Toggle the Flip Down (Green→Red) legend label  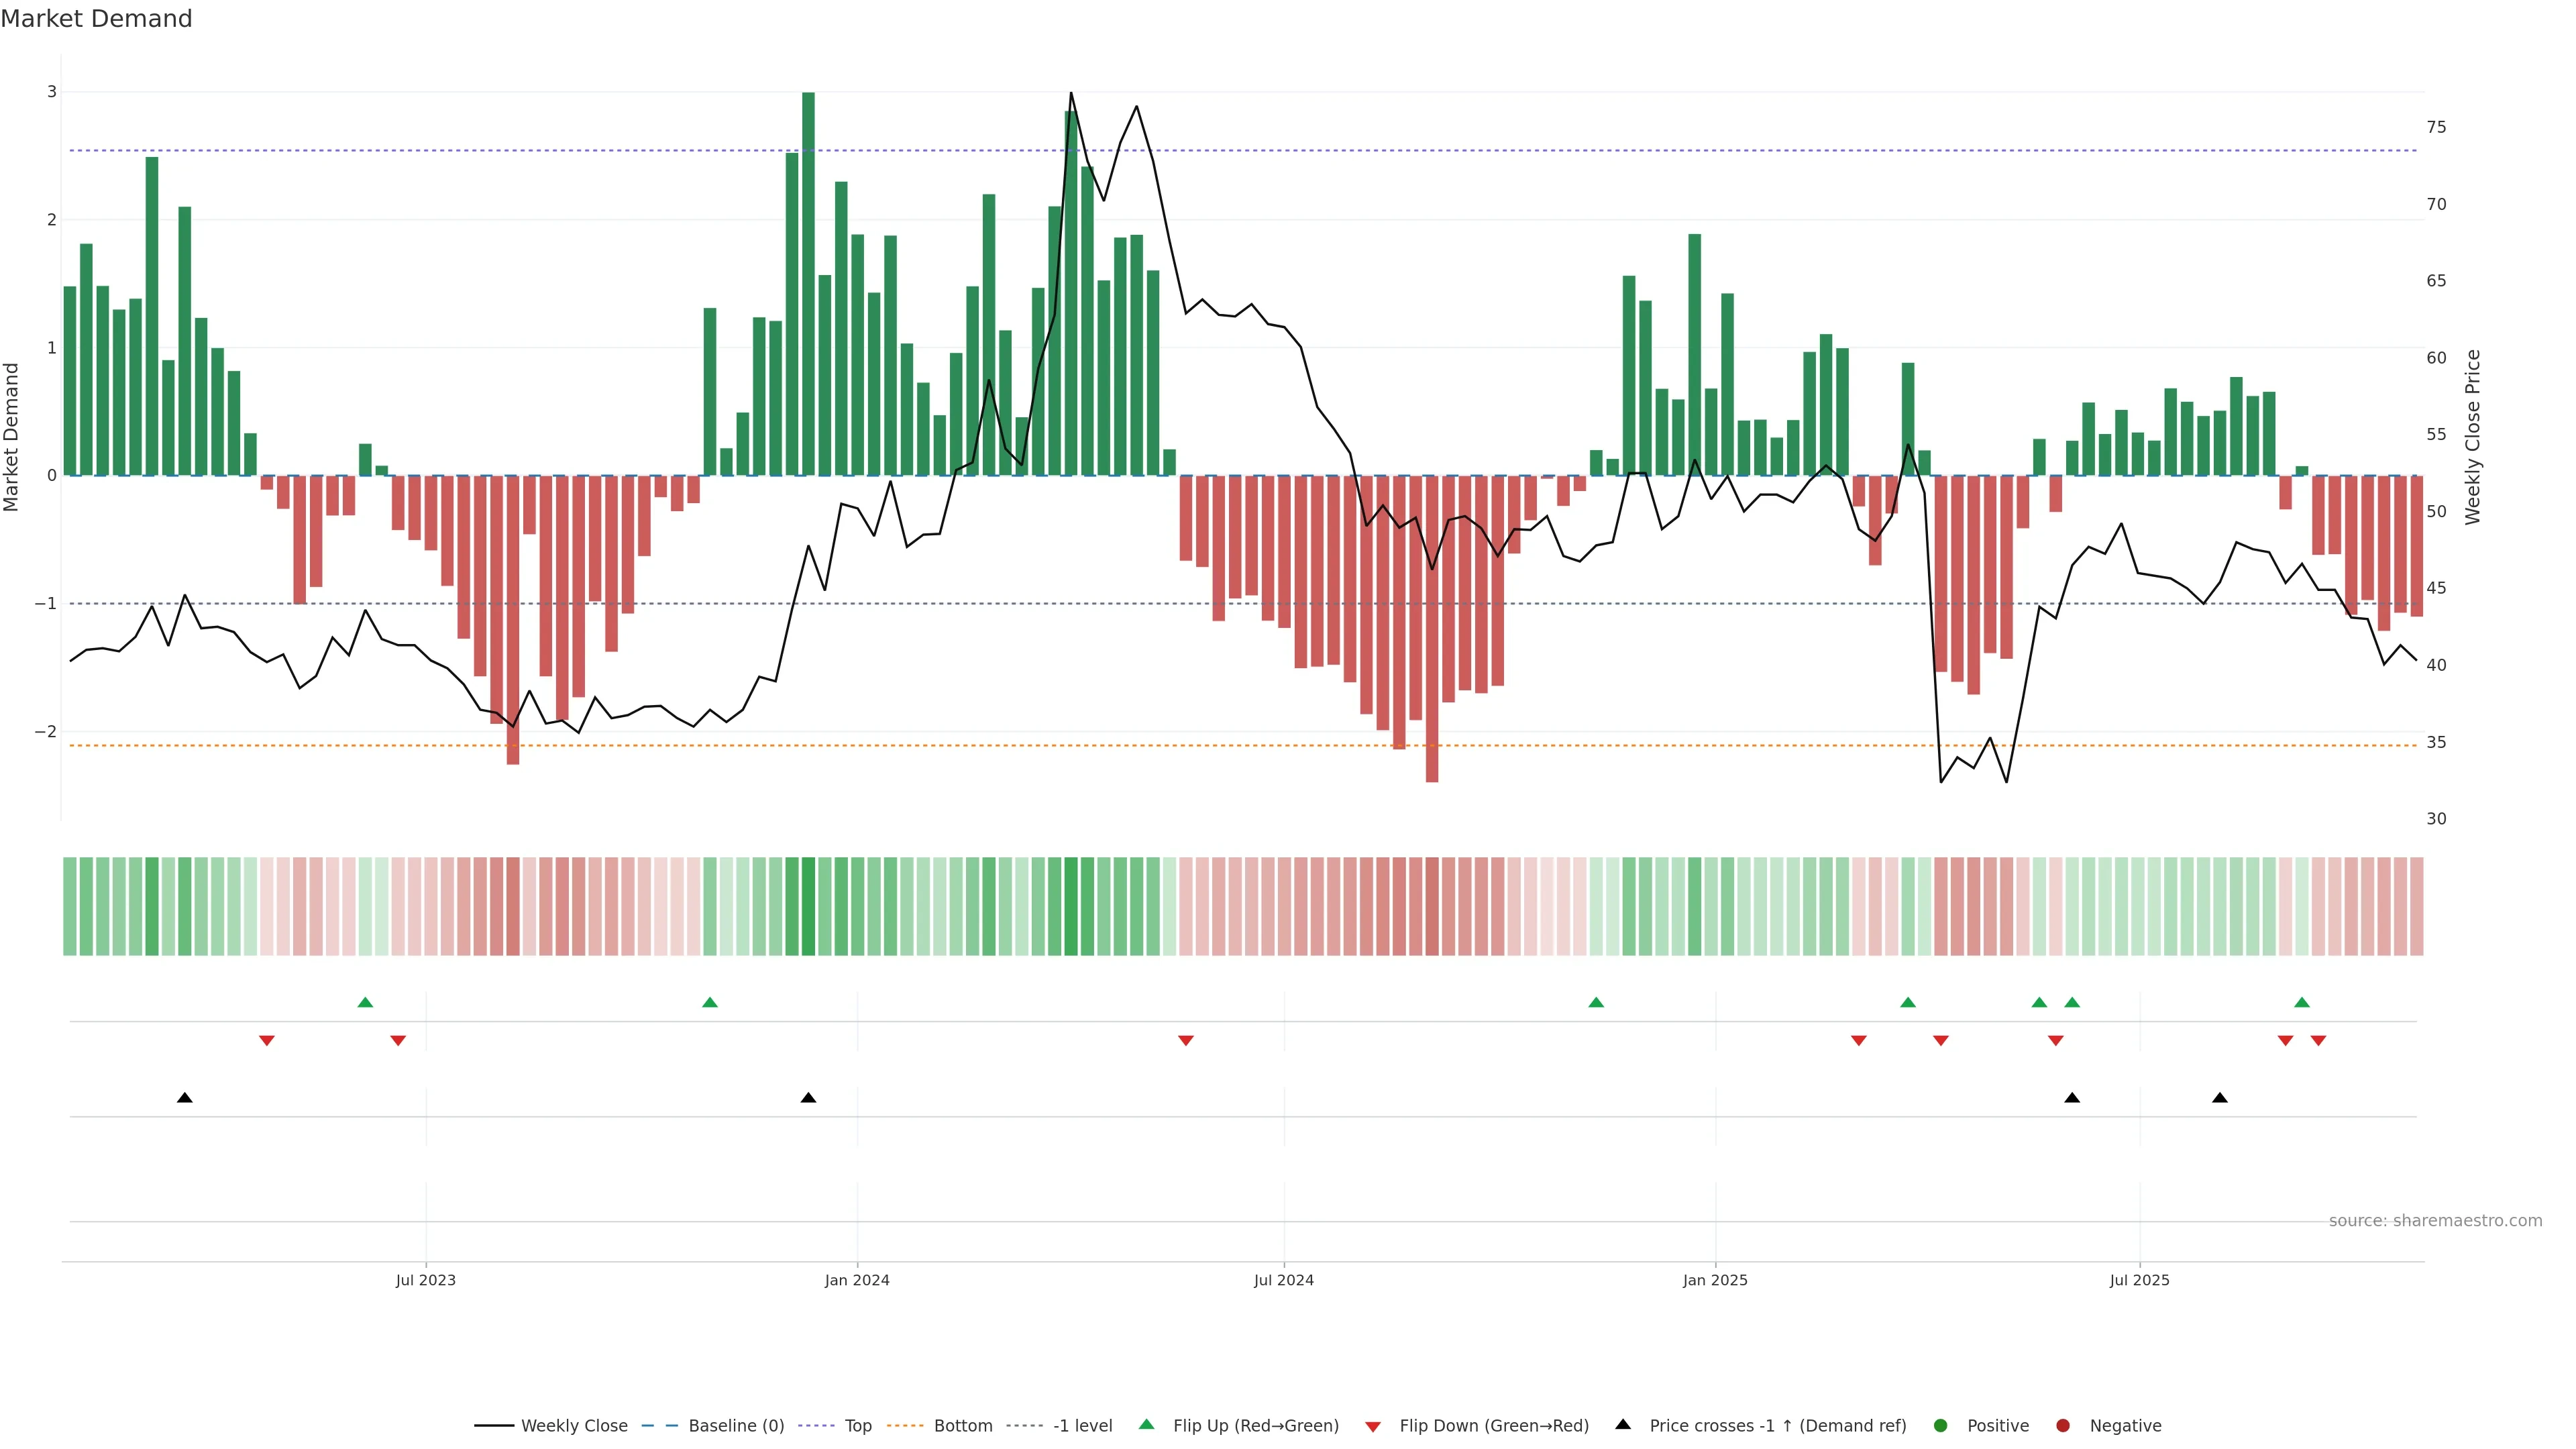point(1493,1426)
